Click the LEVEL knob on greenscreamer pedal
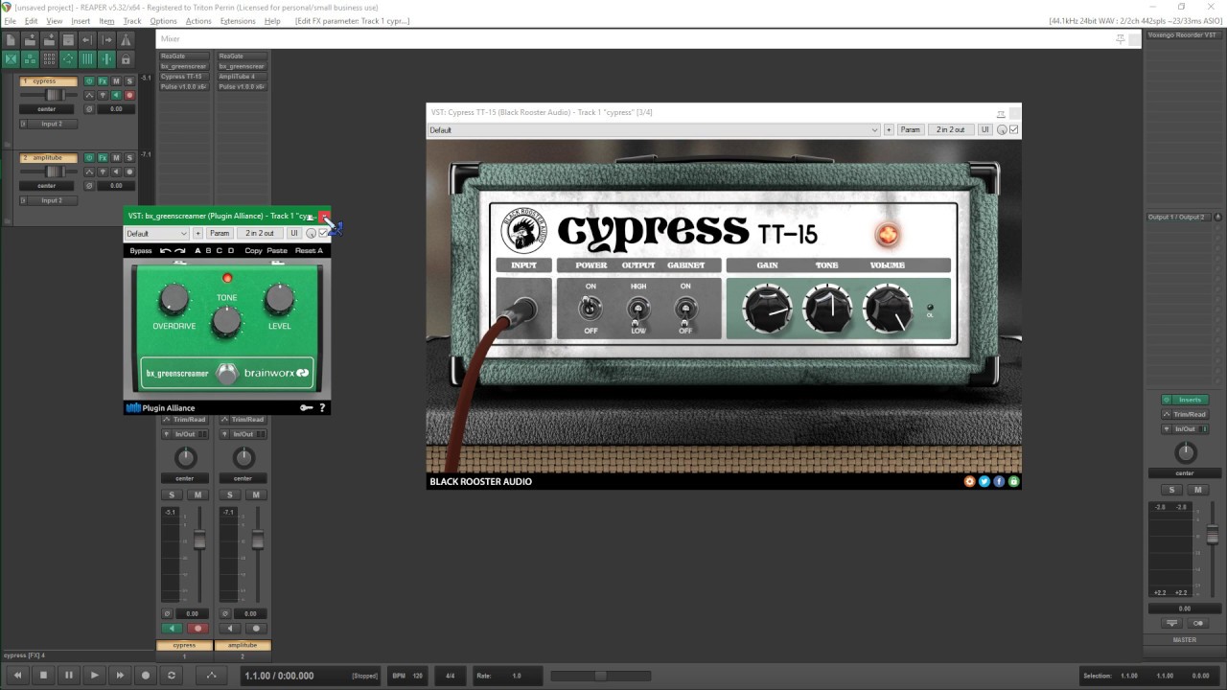The height and width of the screenshot is (690, 1227). pyautogui.click(x=279, y=300)
